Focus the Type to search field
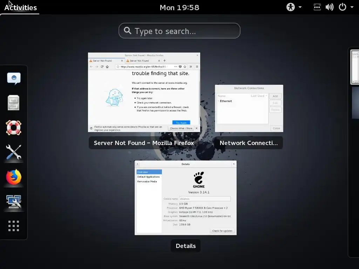This screenshot has height=269, width=359. pyautogui.click(x=179, y=31)
